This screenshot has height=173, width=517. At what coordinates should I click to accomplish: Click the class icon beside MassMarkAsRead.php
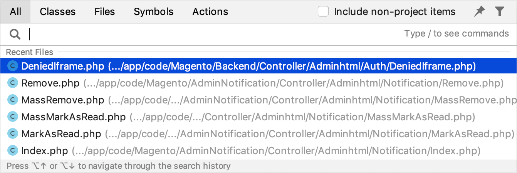point(13,117)
